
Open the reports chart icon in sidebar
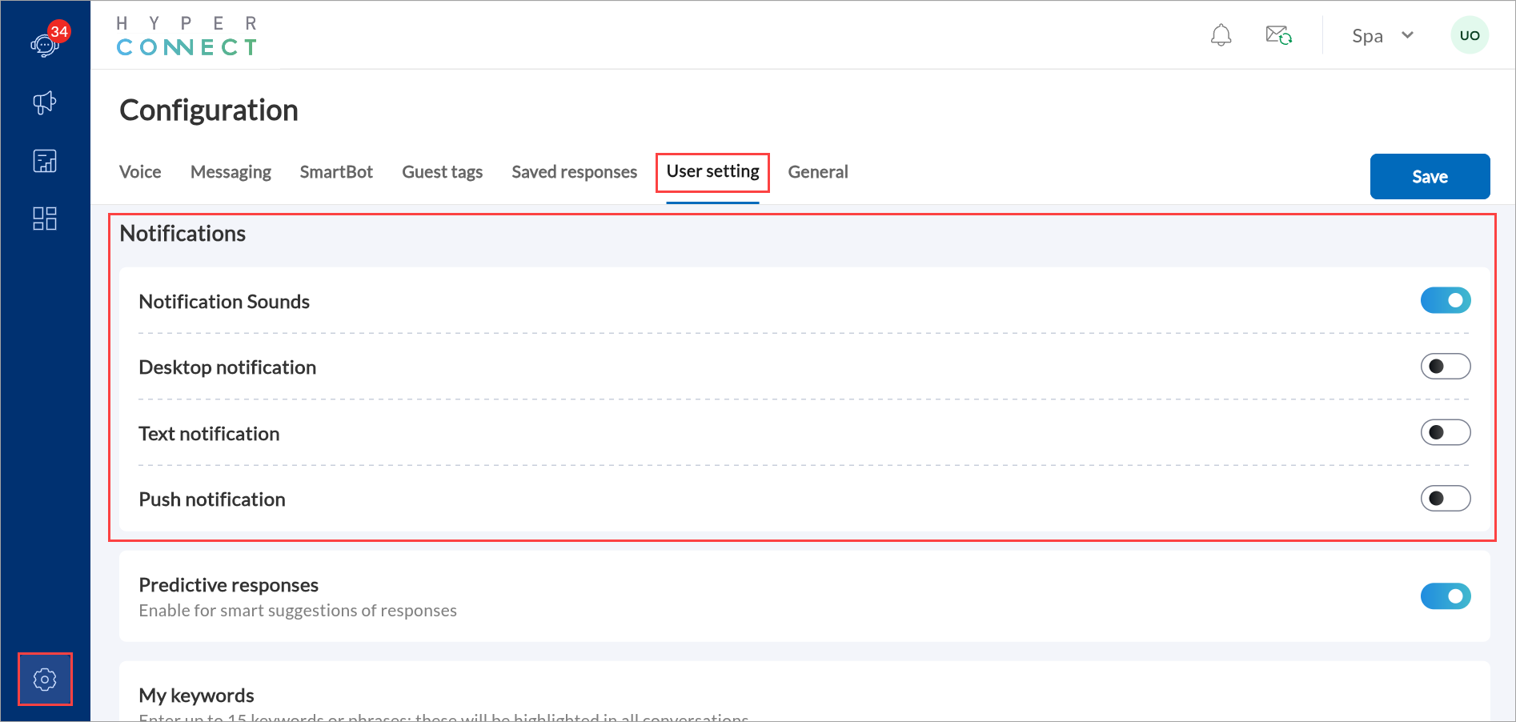(x=45, y=161)
